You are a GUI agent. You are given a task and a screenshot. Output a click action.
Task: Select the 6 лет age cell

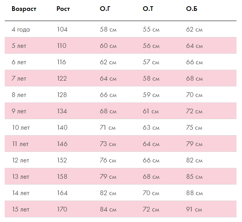[x=19, y=62]
